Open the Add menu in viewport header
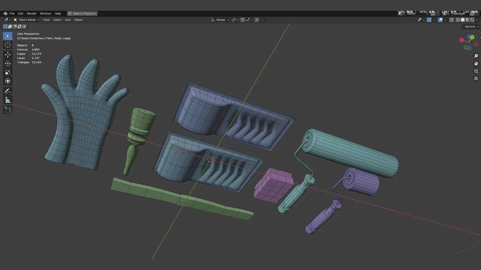The height and width of the screenshot is (270, 481). click(68, 20)
